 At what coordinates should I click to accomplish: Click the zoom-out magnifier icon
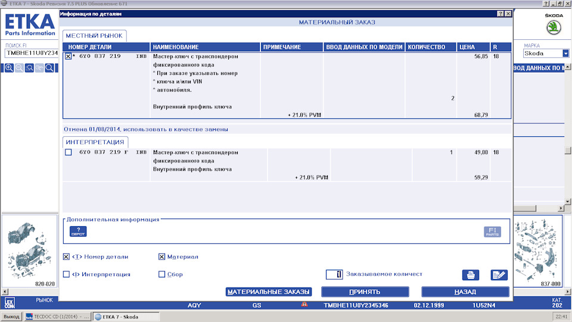coord(19,68)
